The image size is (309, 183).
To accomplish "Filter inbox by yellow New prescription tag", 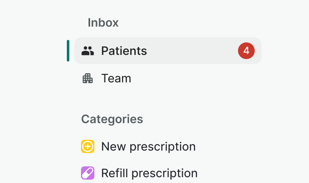I will coord(88,146).
